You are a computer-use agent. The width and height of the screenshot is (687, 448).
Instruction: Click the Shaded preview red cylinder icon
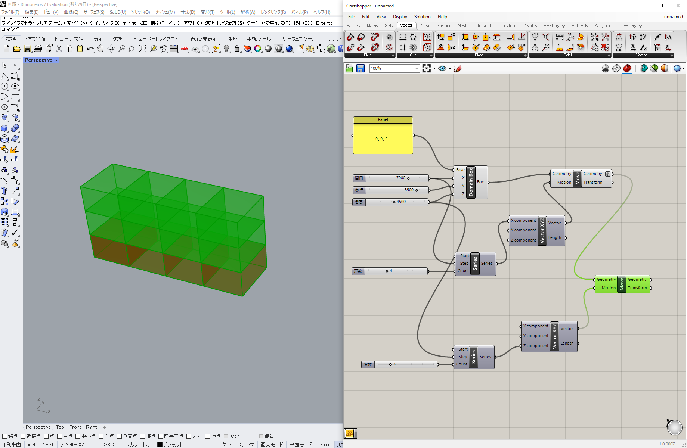click(x=627, y=68)
